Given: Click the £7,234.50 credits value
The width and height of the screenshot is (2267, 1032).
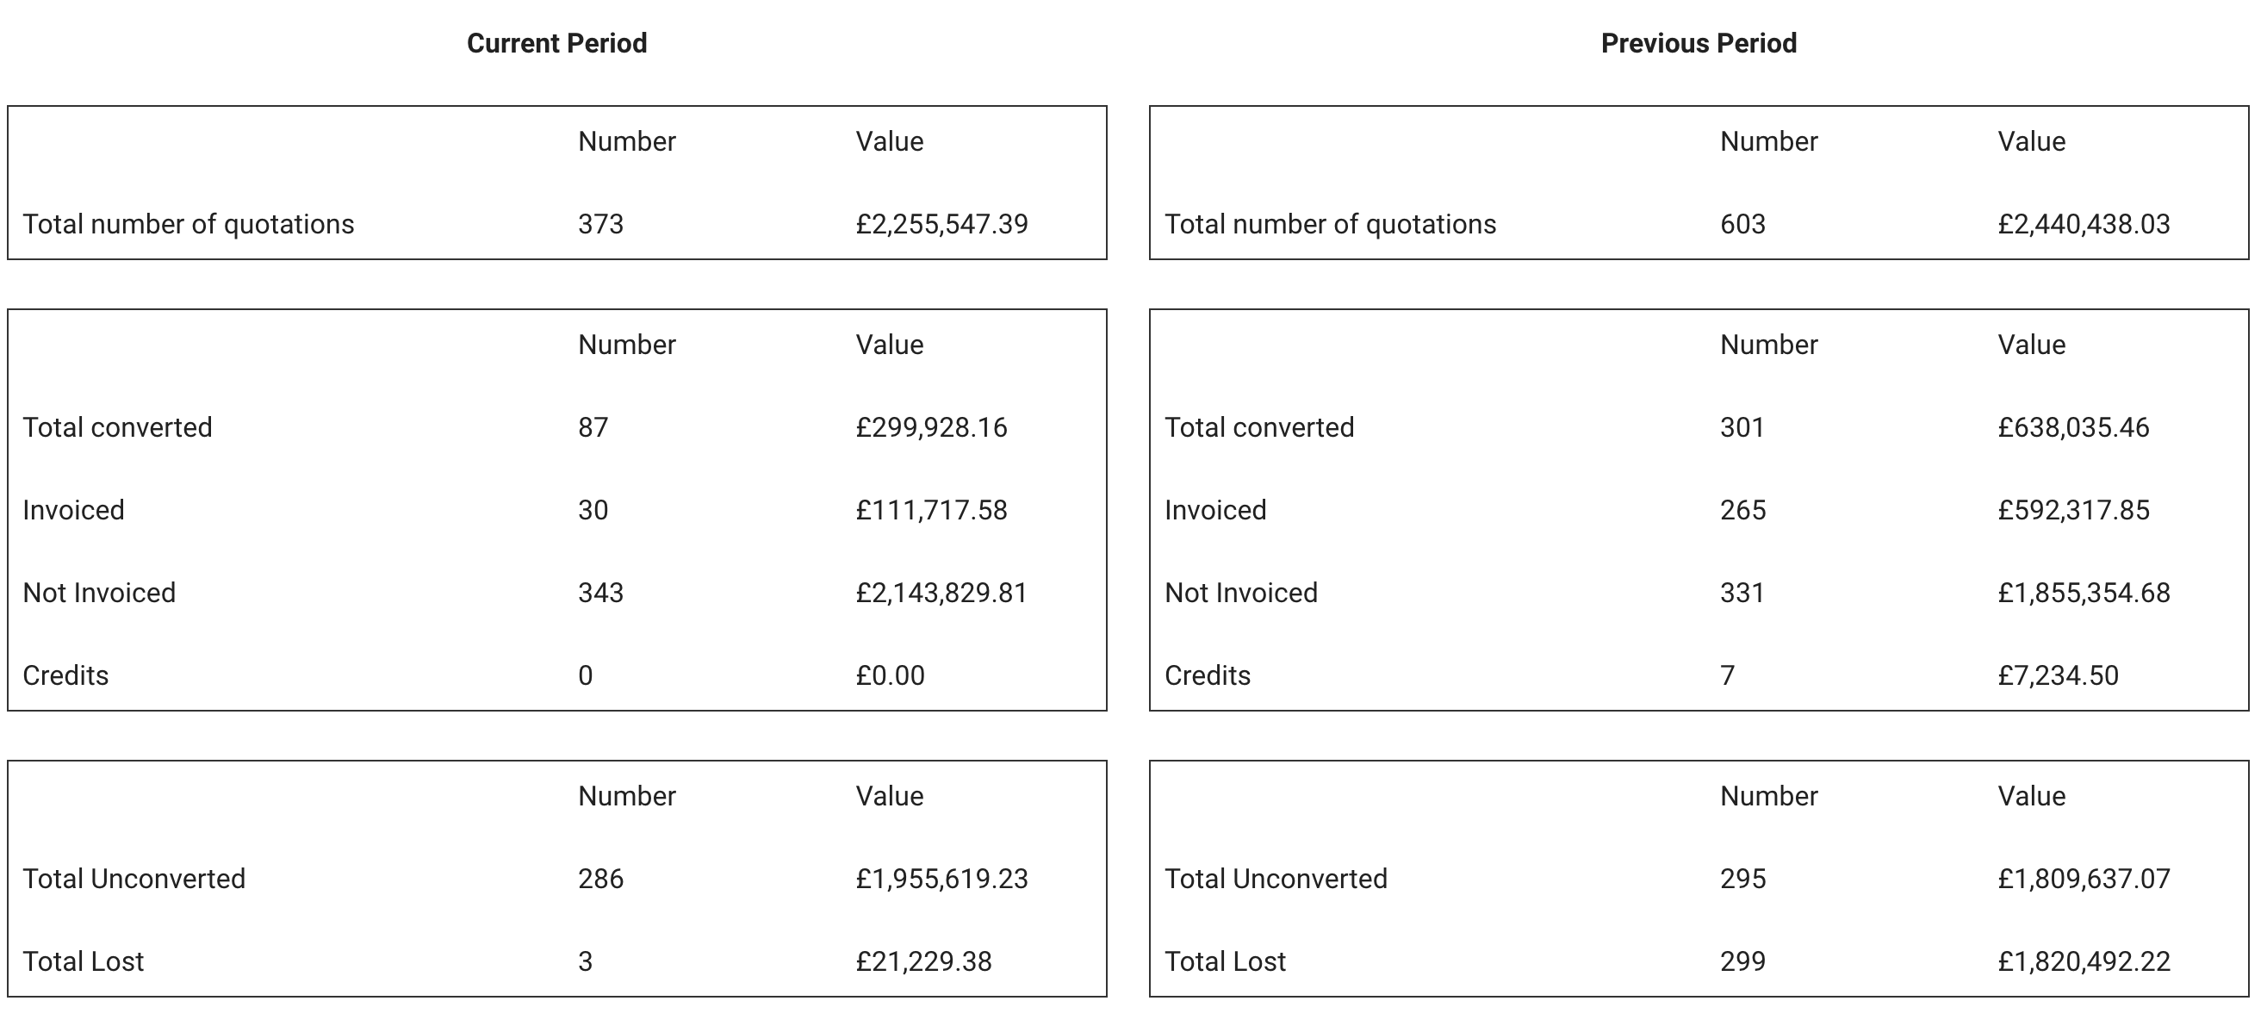Looking at the screenshot, I should click(x=2057, y=675).
